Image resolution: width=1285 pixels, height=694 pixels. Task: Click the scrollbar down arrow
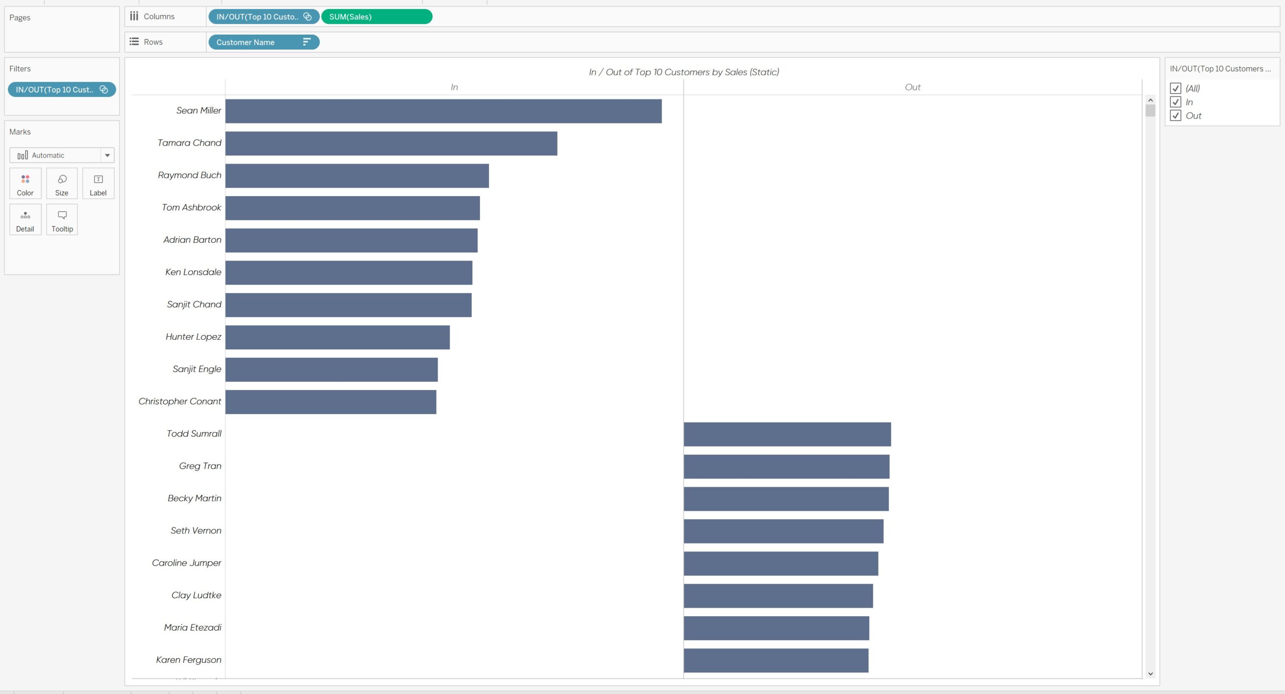click(x=1150, y=674)
